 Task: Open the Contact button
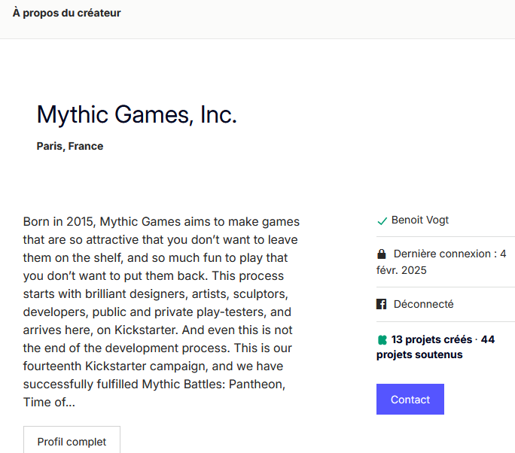pyautogui.click(x=410, y=399)
